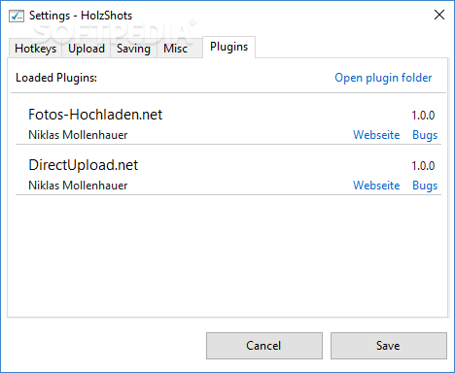
Task: Select the DirectUpload.net plugin name
Action: 84,165
